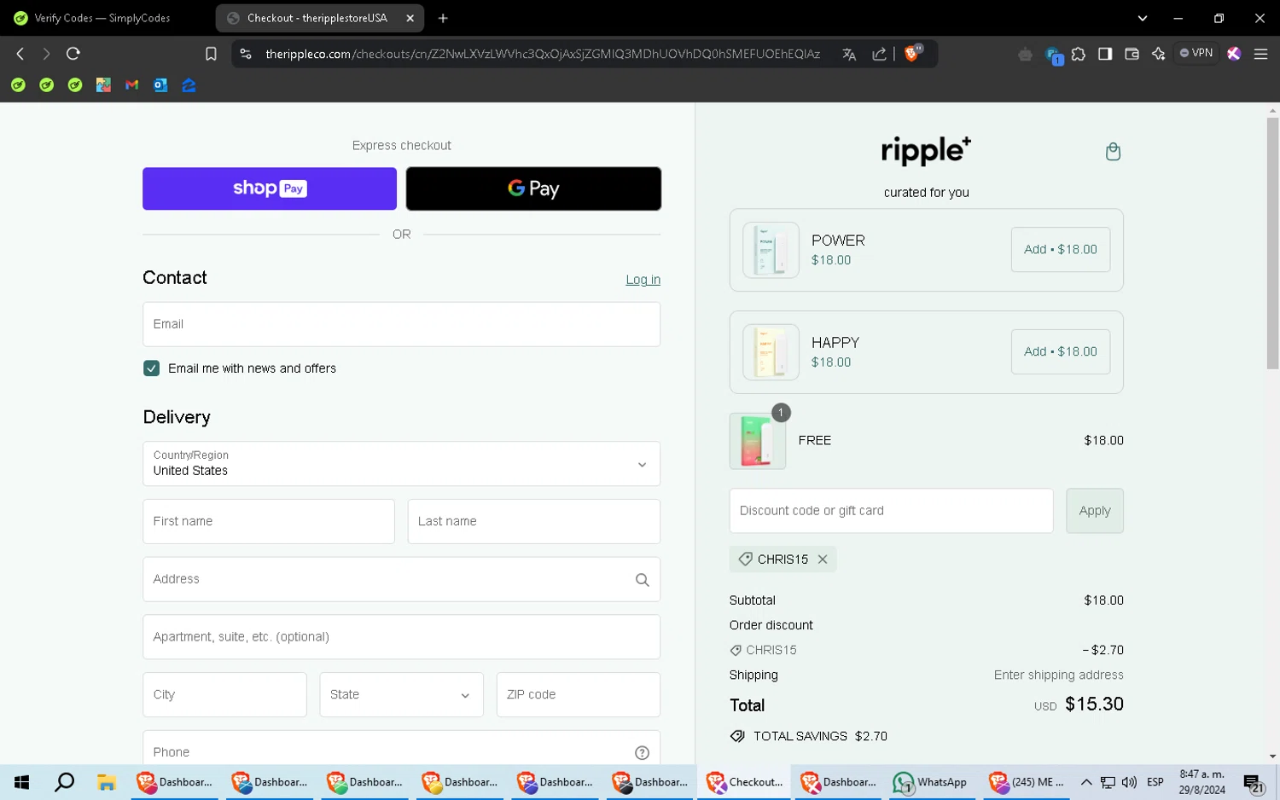1280x800 pixels.
Task: Open the phone field help icon
Action: coord(643,752)
